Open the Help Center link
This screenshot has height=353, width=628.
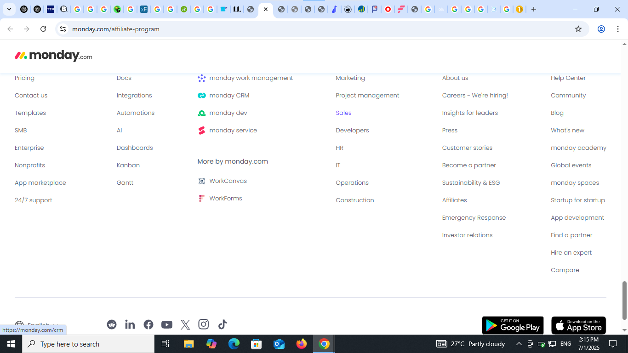pyautogui.click(x=568, y=78)
